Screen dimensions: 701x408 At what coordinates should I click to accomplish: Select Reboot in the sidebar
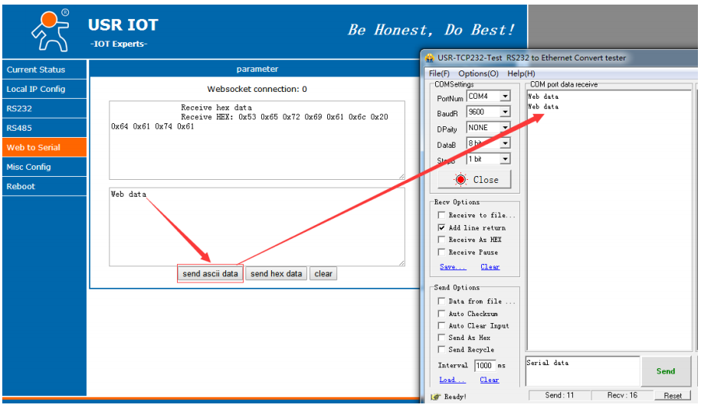(44, 186)
